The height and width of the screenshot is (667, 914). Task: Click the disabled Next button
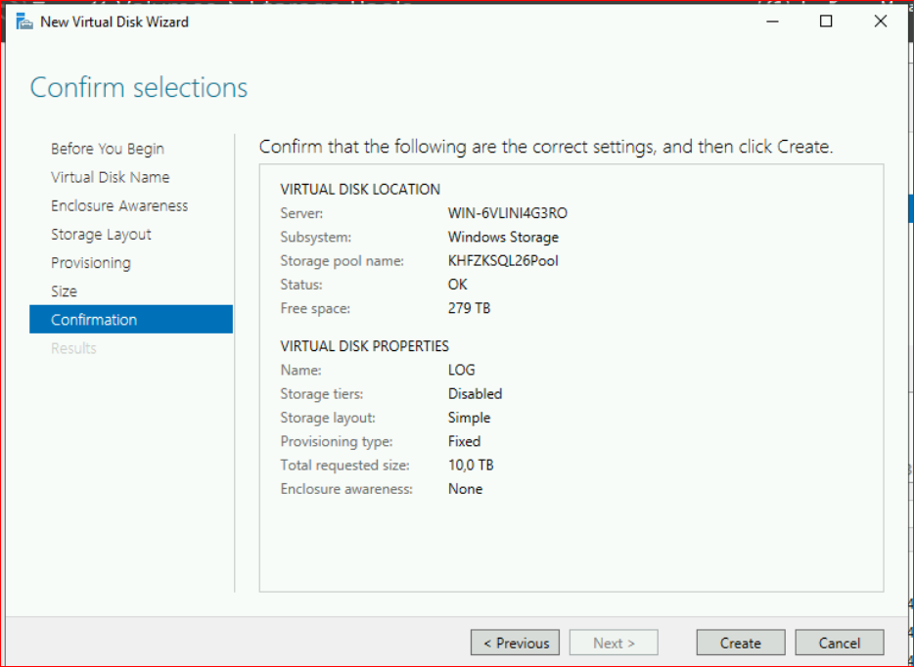point(614,643)
